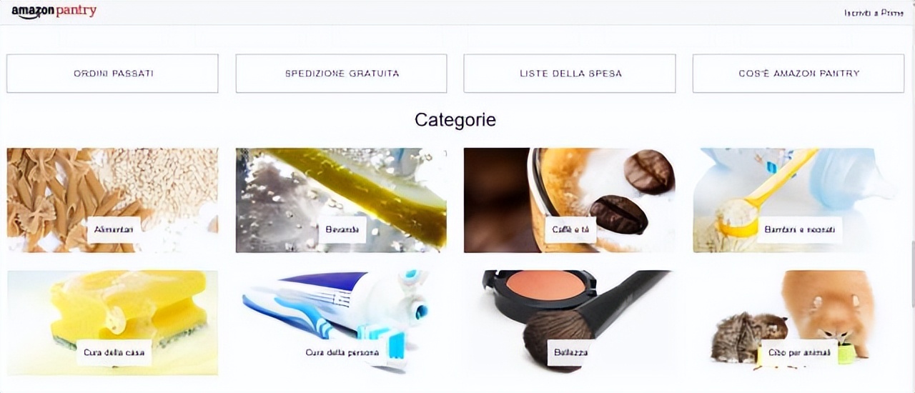Click the Bevande label
Image resolution: width=915 pixels, height=393 pixels.
pos(342,229)
